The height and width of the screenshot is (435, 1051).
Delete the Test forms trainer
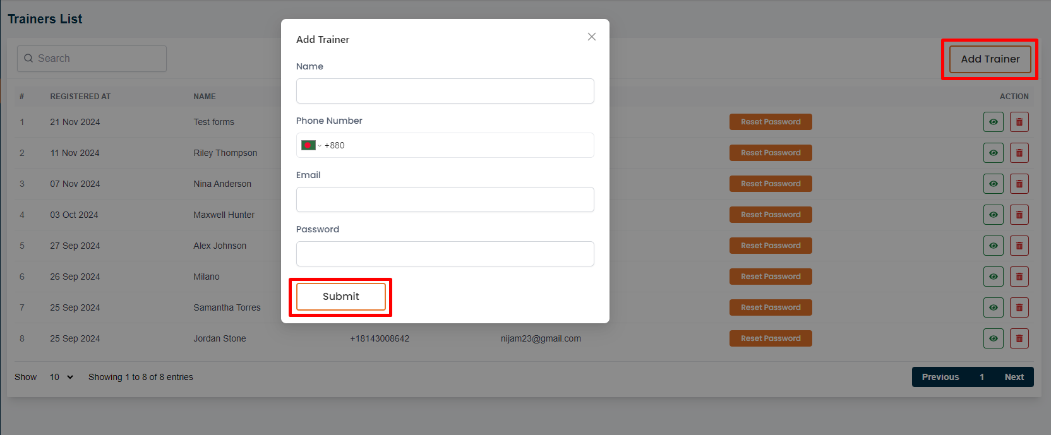(1019, 122)
